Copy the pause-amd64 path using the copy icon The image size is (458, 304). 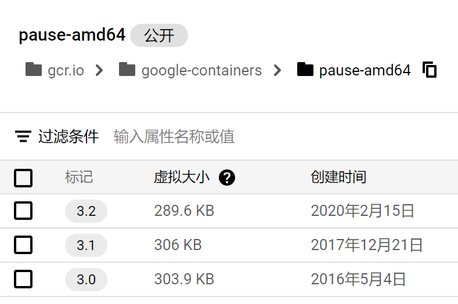click(430, 70)
